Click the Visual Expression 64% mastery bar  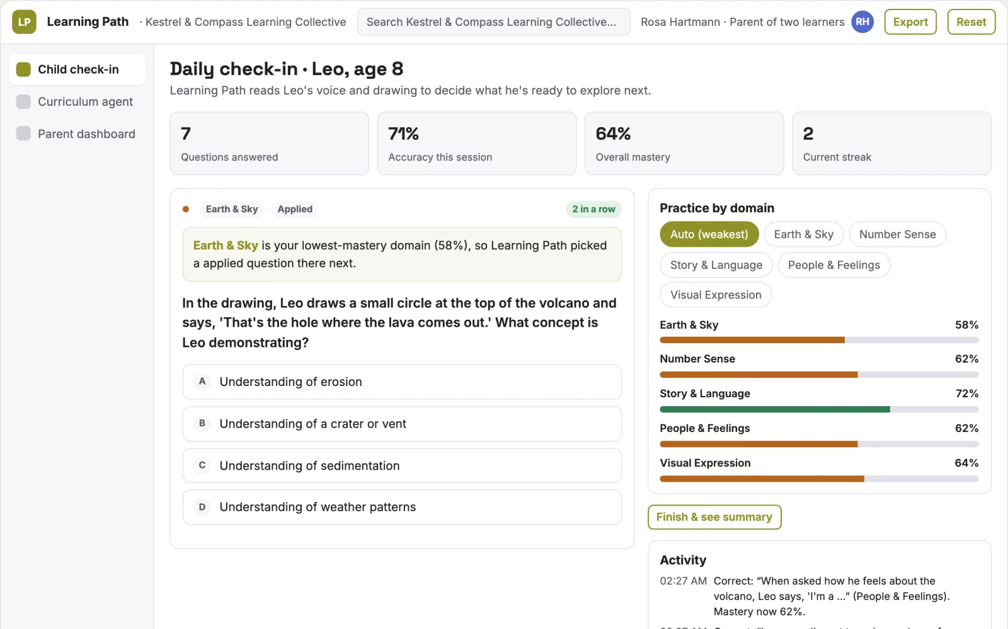(819, 479)
